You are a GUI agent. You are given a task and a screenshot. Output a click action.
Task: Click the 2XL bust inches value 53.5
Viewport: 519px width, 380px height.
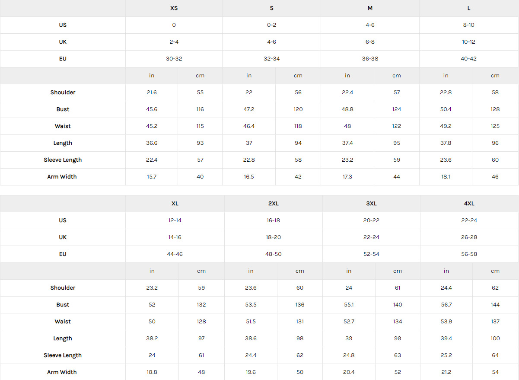coord(251,305)
